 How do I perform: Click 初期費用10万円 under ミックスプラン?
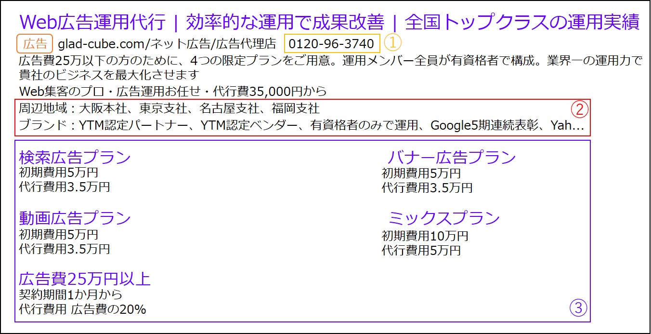425,236
